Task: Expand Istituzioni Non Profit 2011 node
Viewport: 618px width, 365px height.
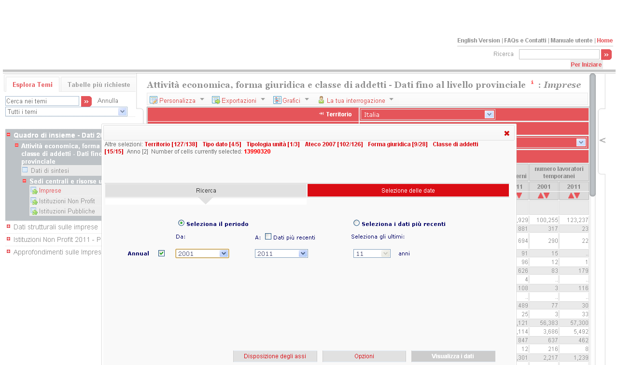Action: pos(9,239)
